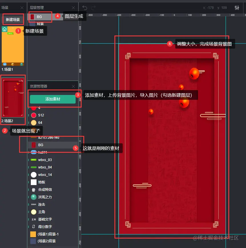Click the red circle icon of resource 512

coord(34,115)
